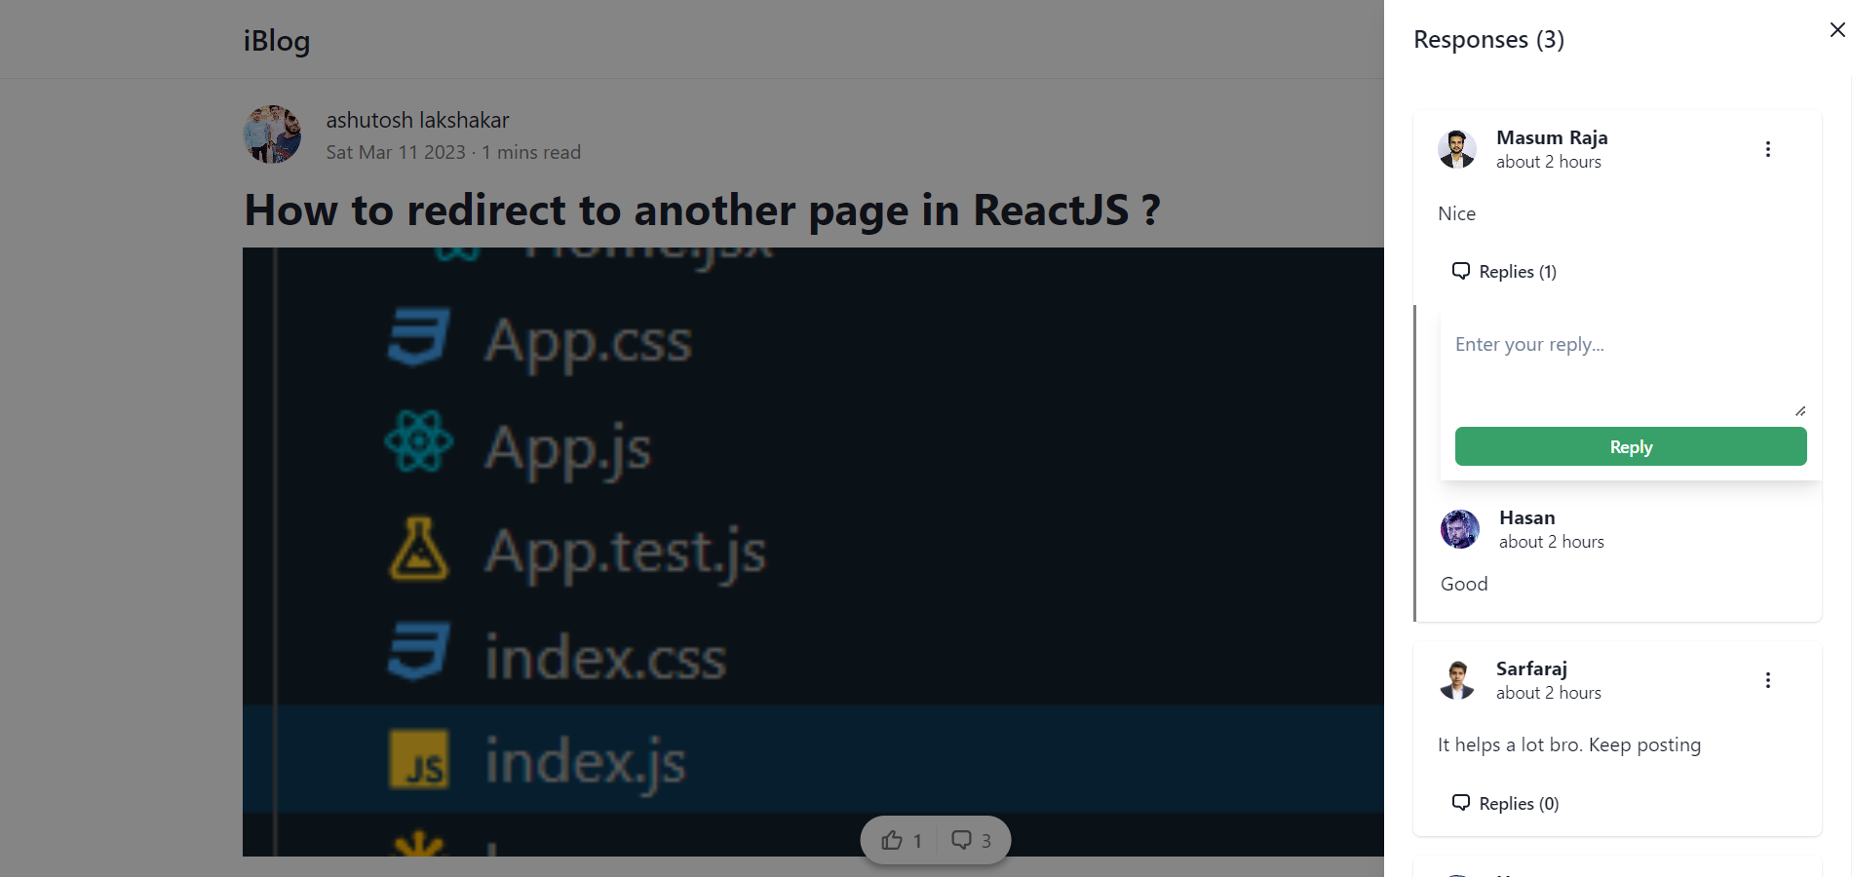
Task: Click the comment bubble icon showing 3
Action: (962, 840)
